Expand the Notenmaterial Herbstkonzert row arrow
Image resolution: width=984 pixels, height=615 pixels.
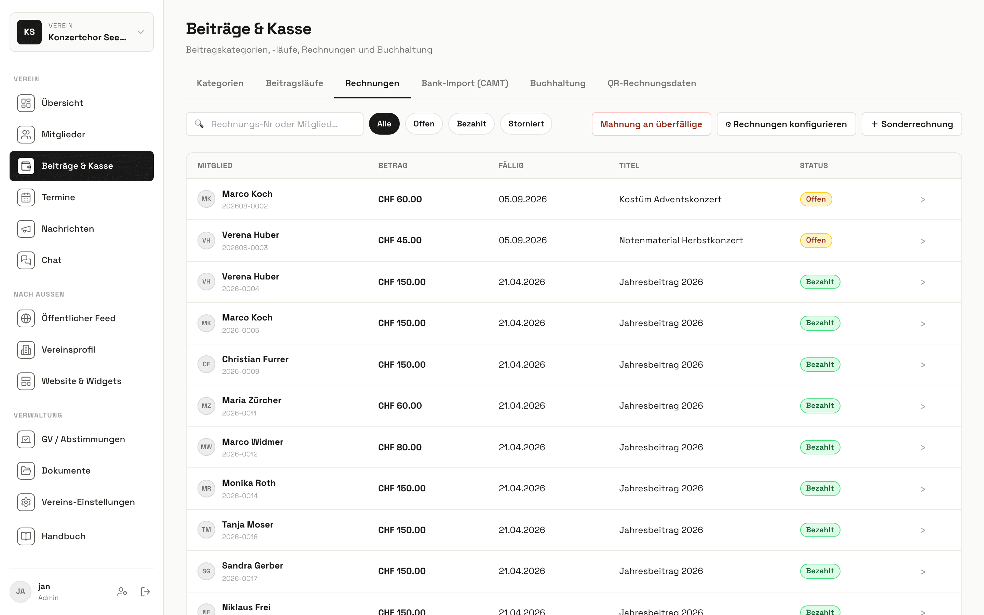coord(922,241)
